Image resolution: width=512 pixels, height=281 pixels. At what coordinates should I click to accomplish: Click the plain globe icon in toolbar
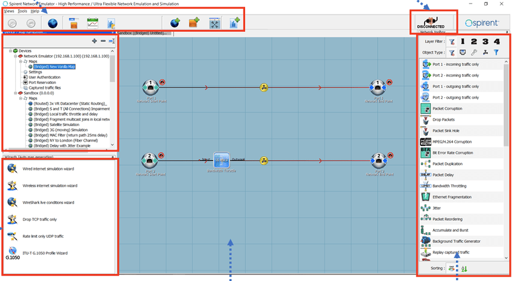point(52,23)
